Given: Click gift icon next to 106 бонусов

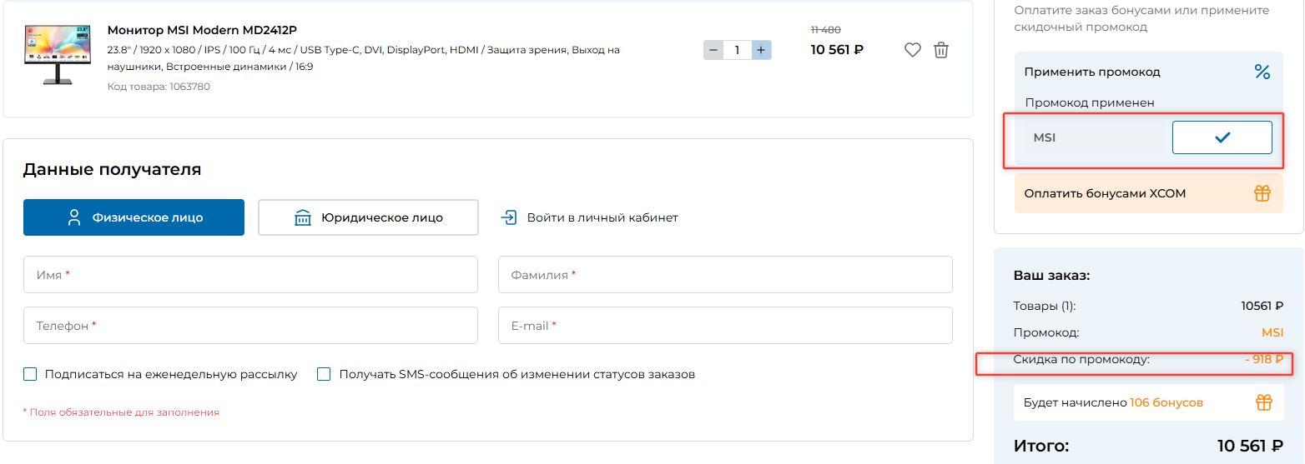Looking at the screenshot, I should (x=1264, y=402).
